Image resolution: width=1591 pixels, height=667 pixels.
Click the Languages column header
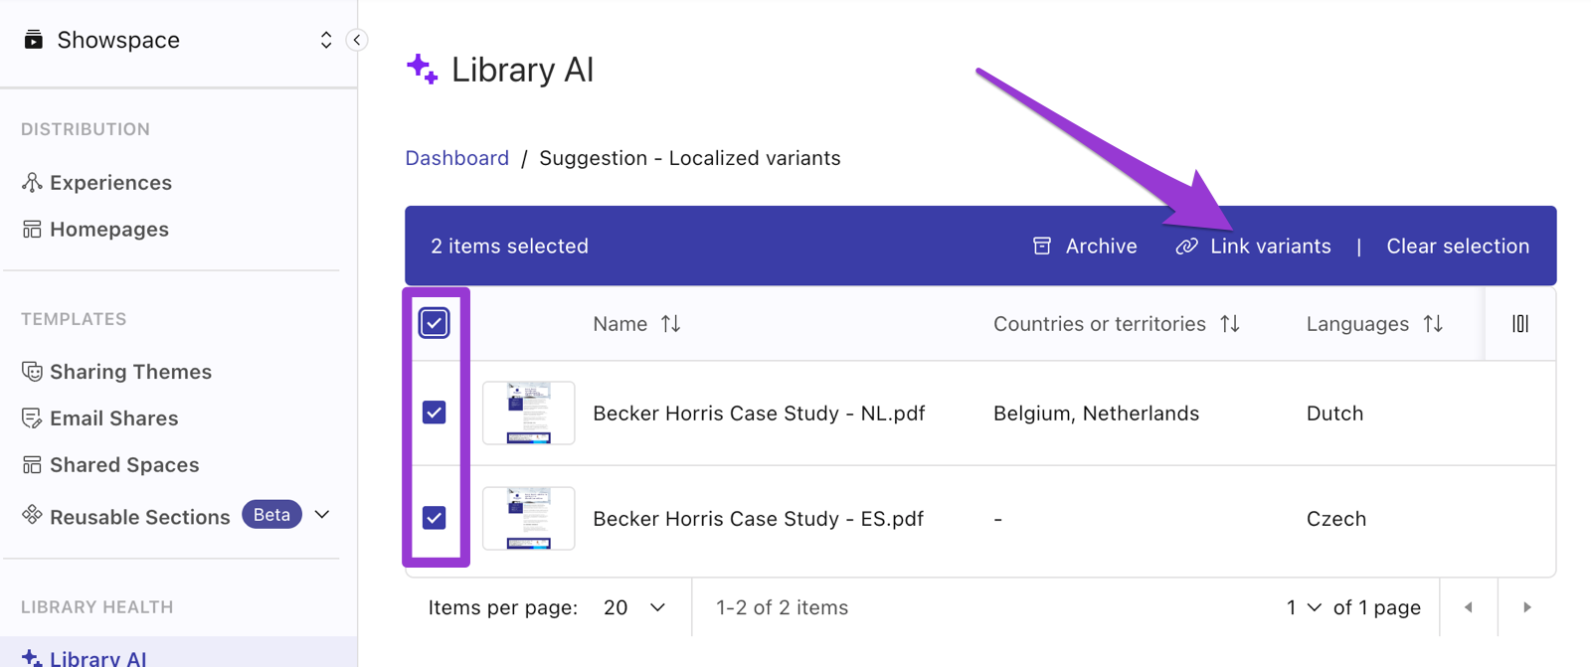pos(1357,324)
